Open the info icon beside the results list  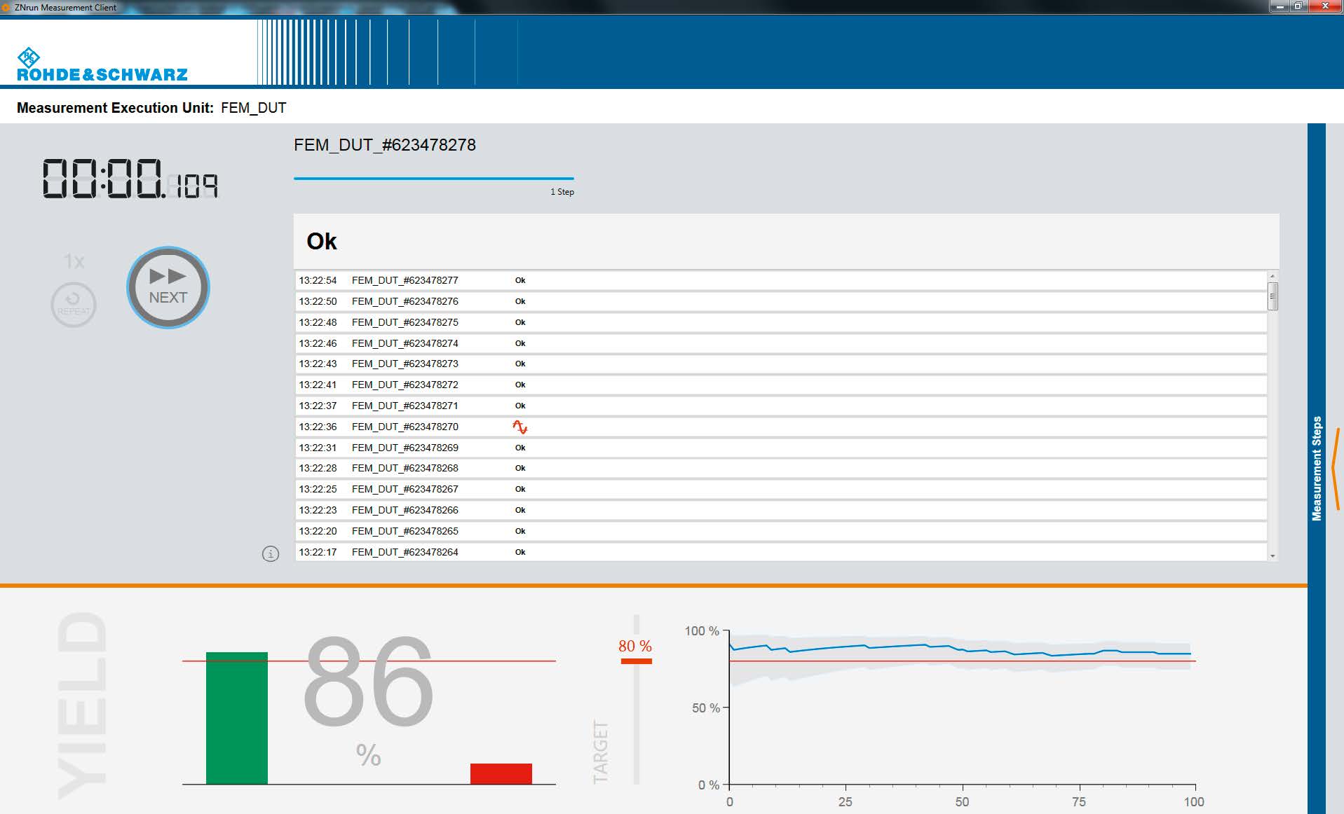tap(271, 554)
